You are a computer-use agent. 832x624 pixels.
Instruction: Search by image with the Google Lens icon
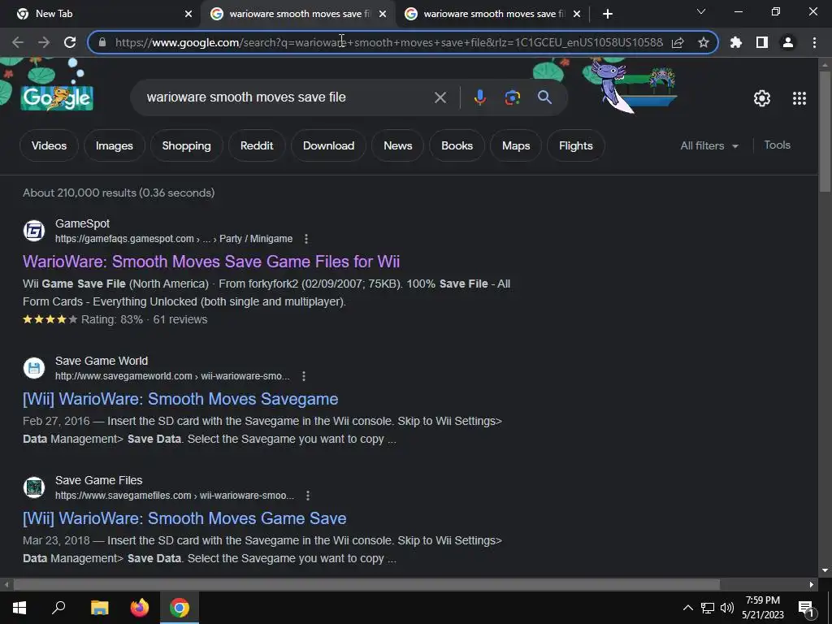[x=512, y=97]
